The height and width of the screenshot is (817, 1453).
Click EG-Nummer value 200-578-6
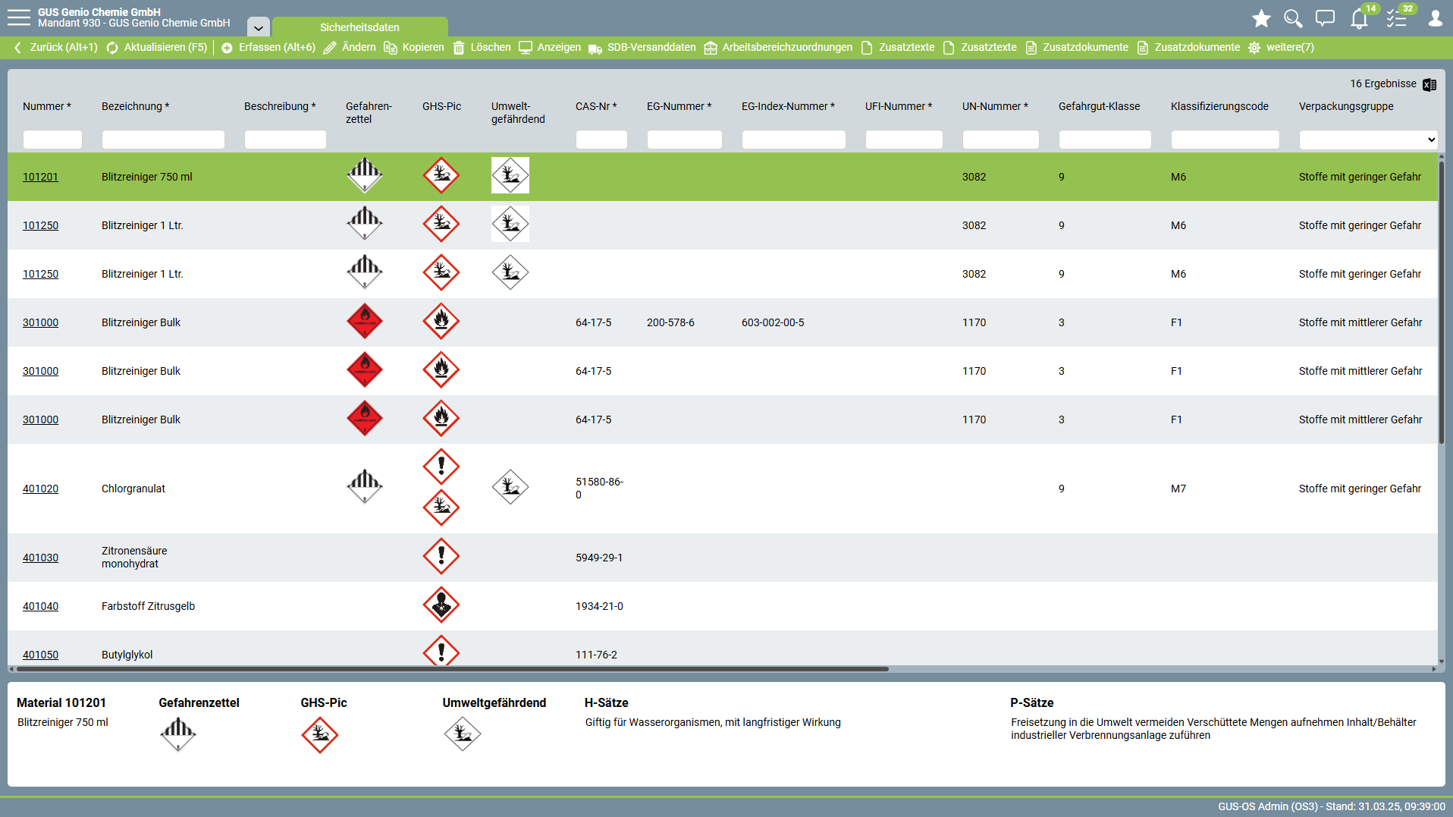(670, 322)
